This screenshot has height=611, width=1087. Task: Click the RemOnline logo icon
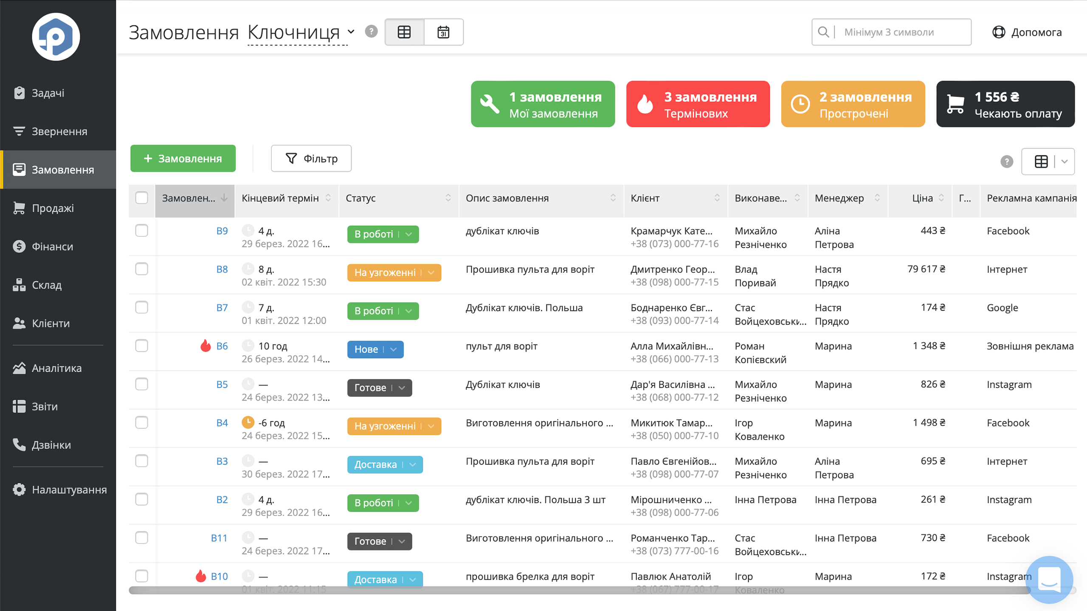[x=56, y=37]
